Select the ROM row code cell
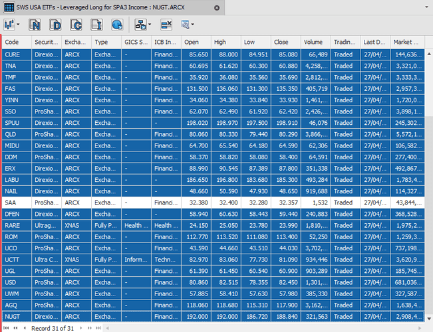Viewport: 433px width, 332px height. 17,237
